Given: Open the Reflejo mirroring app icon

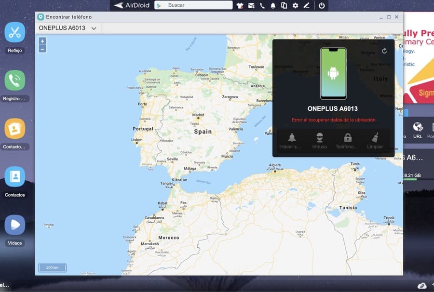Looking at the screenshot, I should tap(14, 32).
